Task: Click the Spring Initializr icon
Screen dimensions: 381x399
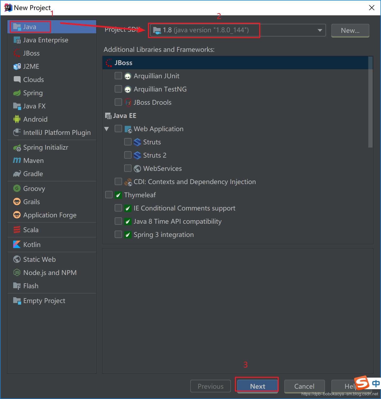Action: click(17, 147)
